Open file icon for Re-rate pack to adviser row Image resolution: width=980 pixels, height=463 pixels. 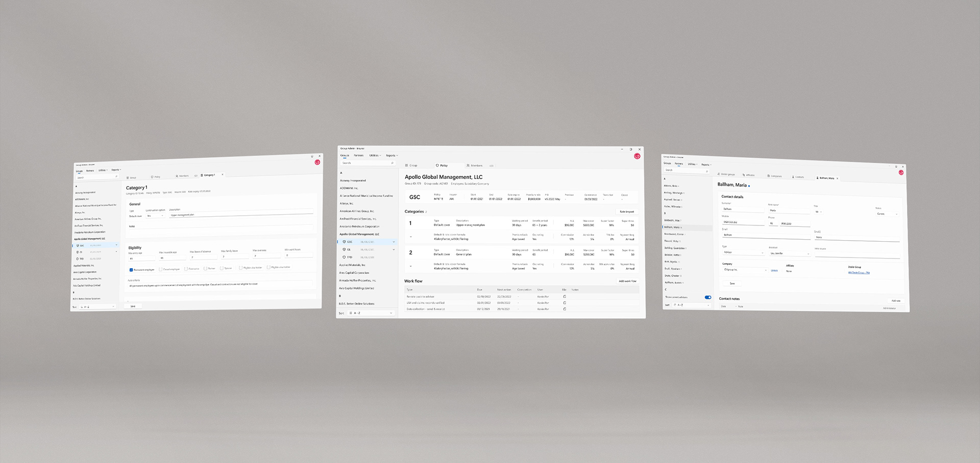[565, 296]
